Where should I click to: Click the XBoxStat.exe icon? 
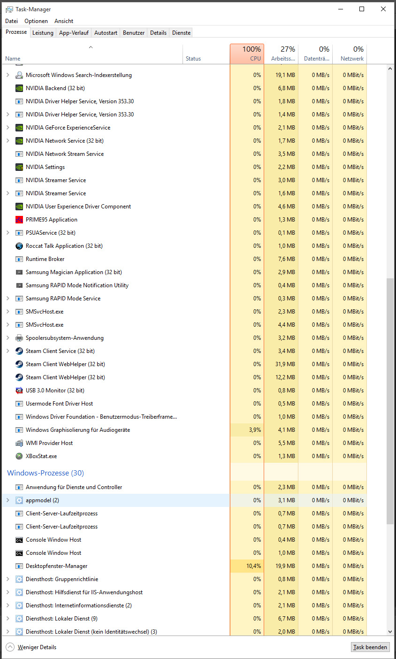click(x=19, y=456)
